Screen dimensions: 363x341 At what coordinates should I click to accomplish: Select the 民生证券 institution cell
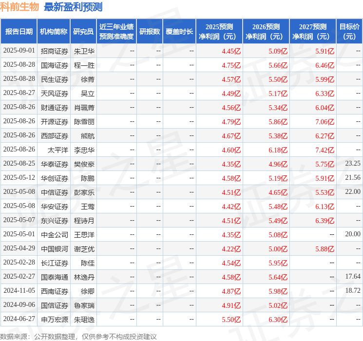click(x=55, y=79)
